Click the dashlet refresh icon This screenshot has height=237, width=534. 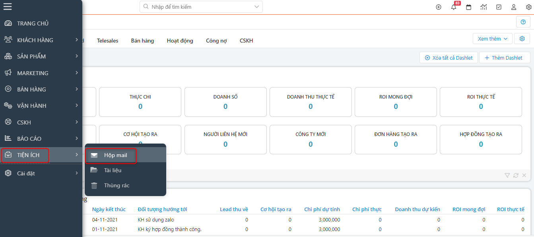[x=516, y=175]
